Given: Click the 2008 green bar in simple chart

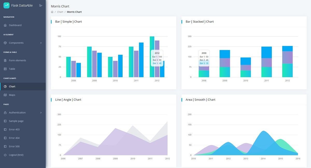Looking at the screenshot, I should (68, 67).
